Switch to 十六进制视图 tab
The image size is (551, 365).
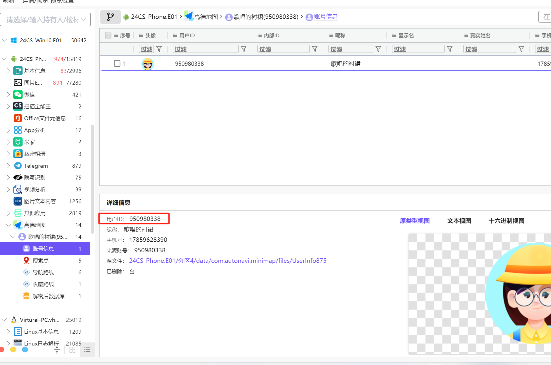(506, 221)
